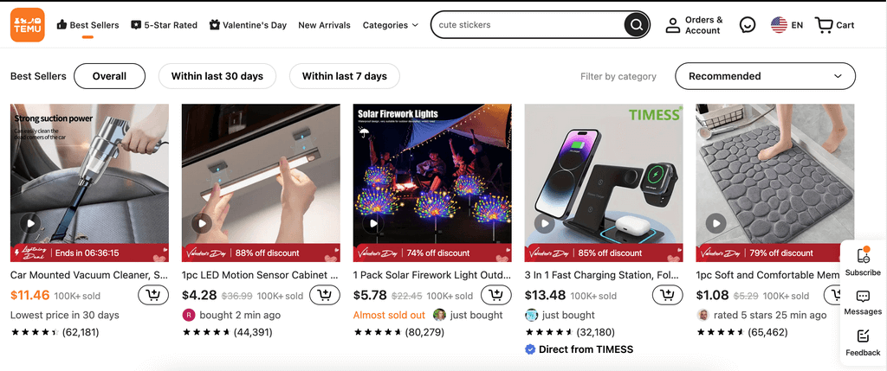Play the bath mat product video
Viewport: 887px width, 371px height.
click(x=715, y=223)
